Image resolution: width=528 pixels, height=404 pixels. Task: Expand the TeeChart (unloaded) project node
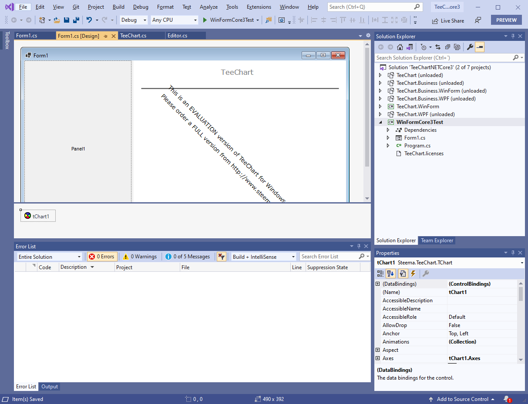[x=380, y=75]
